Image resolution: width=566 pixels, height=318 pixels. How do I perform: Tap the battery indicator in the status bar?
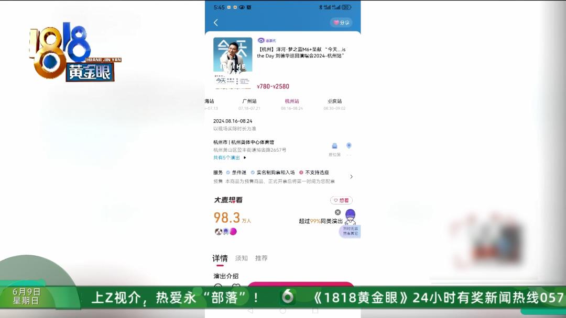[346, 7]
